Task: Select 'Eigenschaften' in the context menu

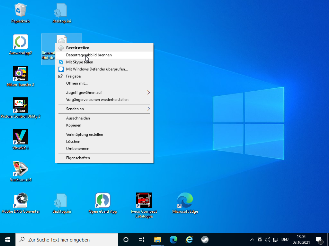Action: coord(78,158)
